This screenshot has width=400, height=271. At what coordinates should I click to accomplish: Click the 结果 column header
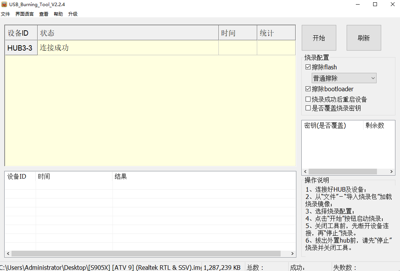[x=204, y=176]
